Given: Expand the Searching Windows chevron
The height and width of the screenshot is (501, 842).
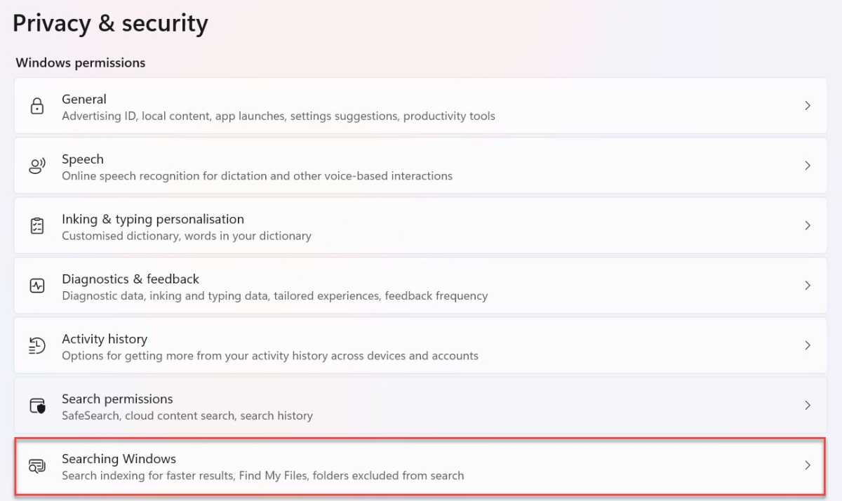Looking at the screenshot, I should tap(808, 465).
